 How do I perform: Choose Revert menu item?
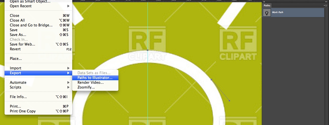(x=38, y=49)
